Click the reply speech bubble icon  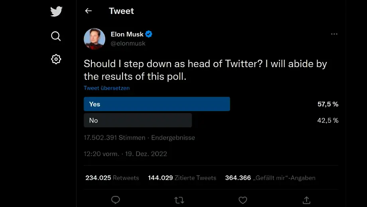coord(116,200)
